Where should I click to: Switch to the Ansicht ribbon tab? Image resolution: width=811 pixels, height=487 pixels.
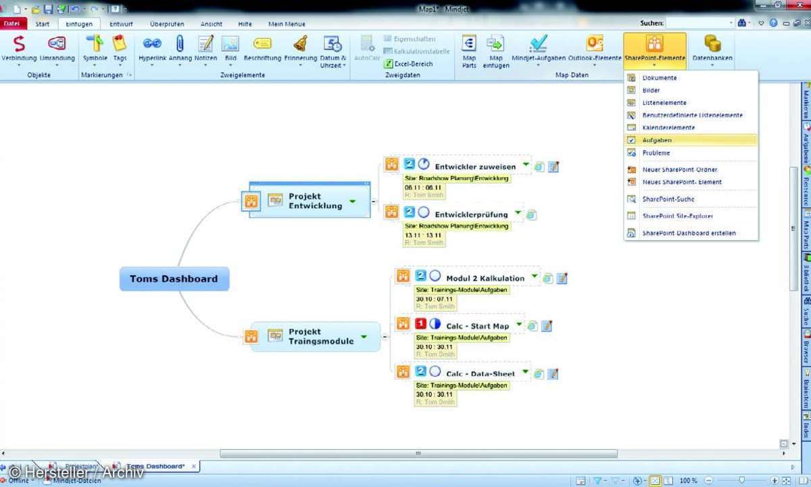pyautogui.click(x=211, y=24)
